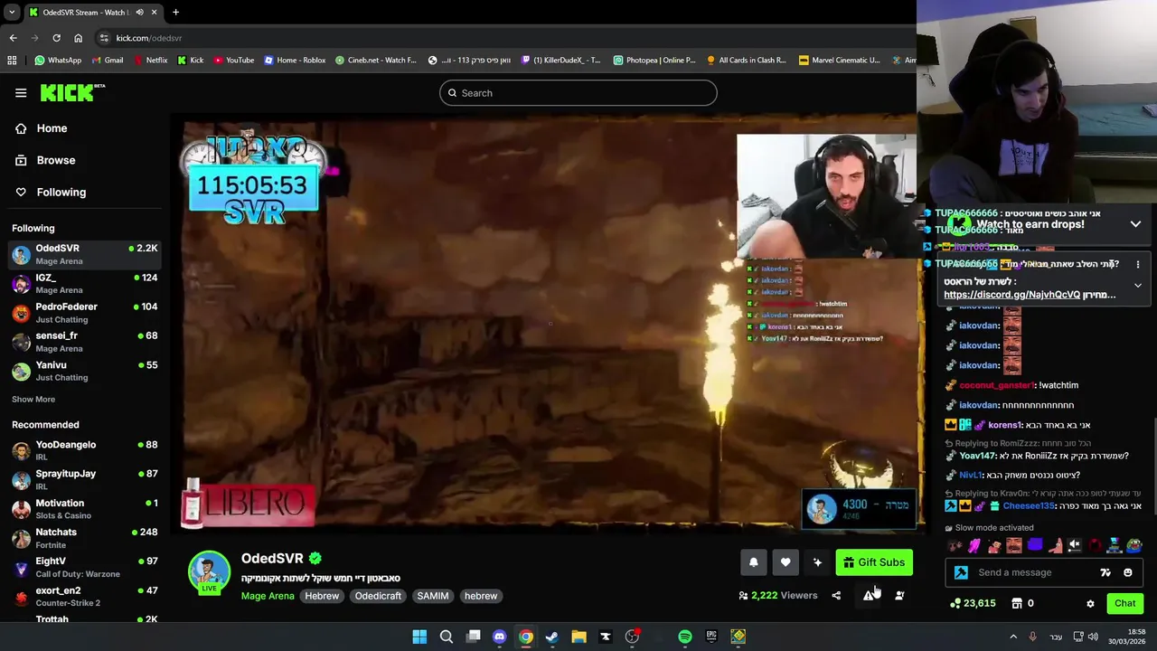The height and width of the screenshot is (651, 1157).
Task: Send message with Chat button
Action: 1125,603
